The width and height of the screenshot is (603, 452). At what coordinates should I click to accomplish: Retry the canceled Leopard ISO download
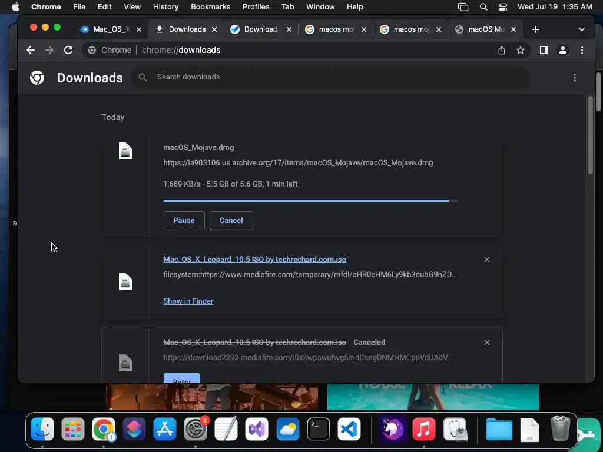tap(182, 378)
